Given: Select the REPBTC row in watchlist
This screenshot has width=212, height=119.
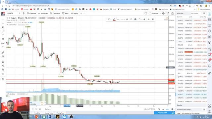Looking at the screenshot, I should pyautogui.click(x=191, y=94).
